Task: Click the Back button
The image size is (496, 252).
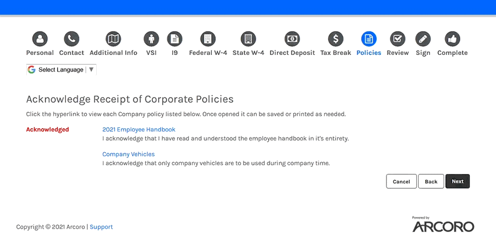Action: (431, 181)
